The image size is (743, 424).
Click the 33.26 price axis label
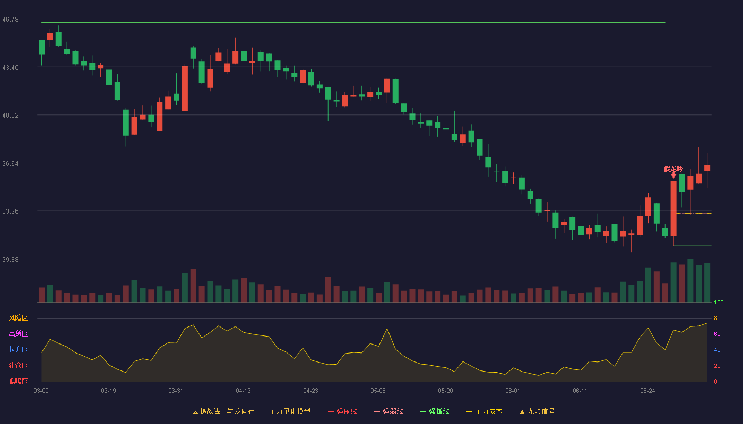pyautogui.click(x=10, y=211)
